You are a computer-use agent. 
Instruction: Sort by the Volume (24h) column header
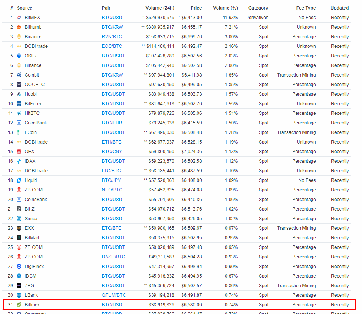tap(160, 8)
